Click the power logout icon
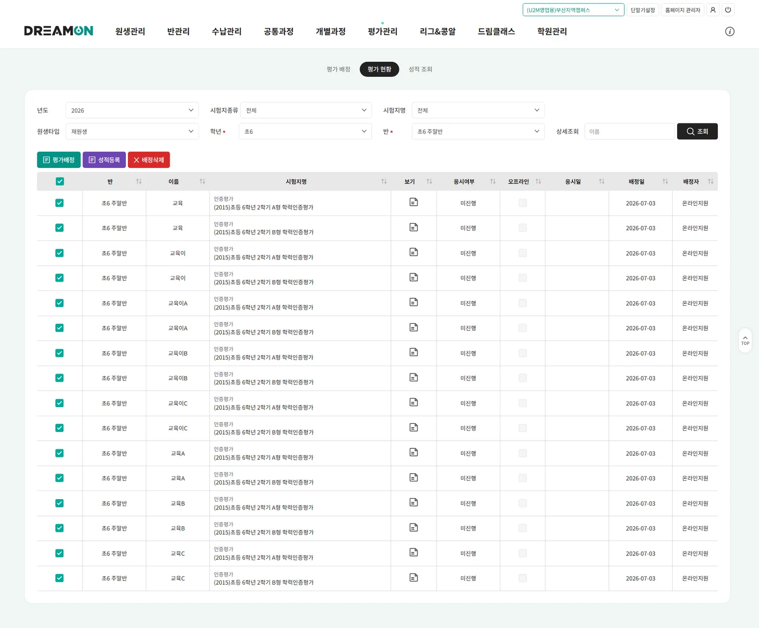This screenshot has height=628, width=759. pyautogui.click(x=728, y=10)
